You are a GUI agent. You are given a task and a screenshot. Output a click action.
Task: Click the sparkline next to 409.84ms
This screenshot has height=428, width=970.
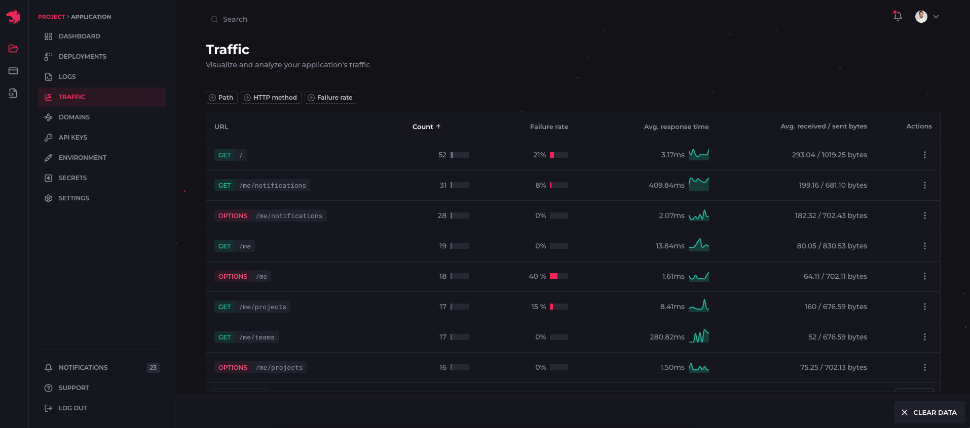tap(699, 184)
